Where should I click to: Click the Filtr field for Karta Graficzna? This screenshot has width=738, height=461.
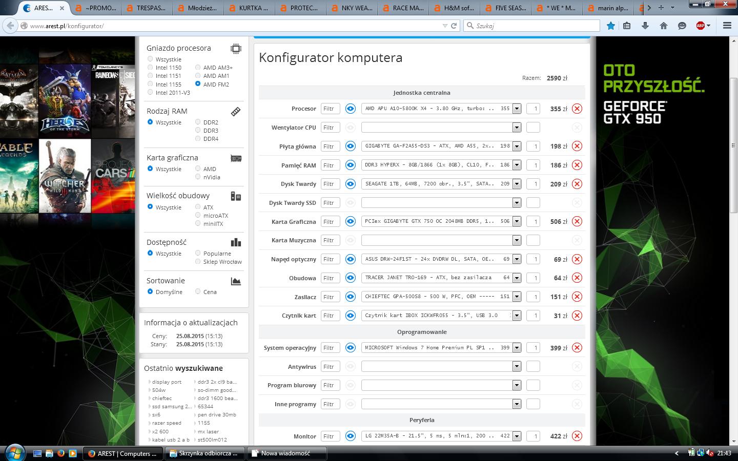pyautogui.click(x=330, y=221)
